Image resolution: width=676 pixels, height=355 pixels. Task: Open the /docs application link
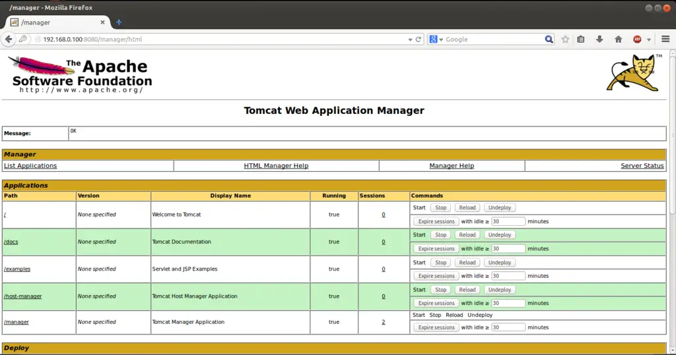11,242
